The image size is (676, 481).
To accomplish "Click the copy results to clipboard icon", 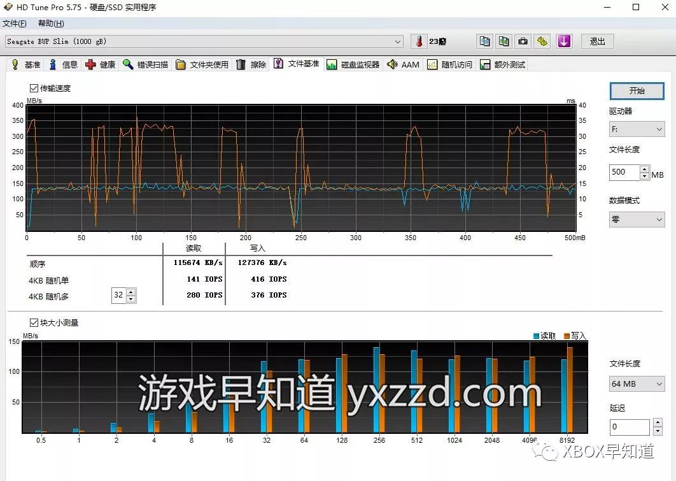I will pos(484,41).
